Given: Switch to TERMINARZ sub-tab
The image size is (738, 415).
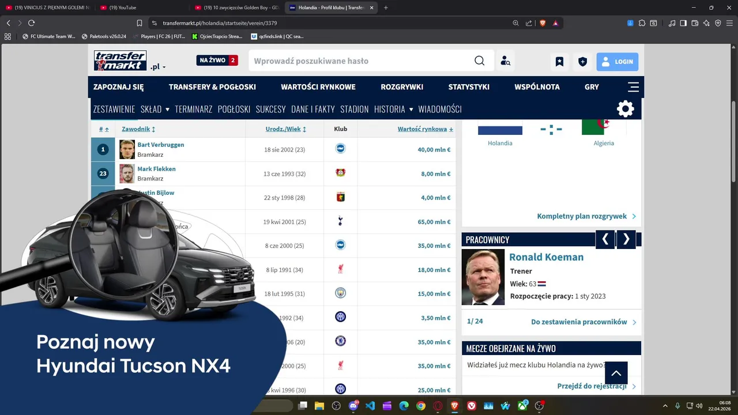Looking at the screenshot, I should coord(194,109).
